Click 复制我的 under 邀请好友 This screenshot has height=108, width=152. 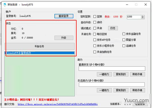121,74
